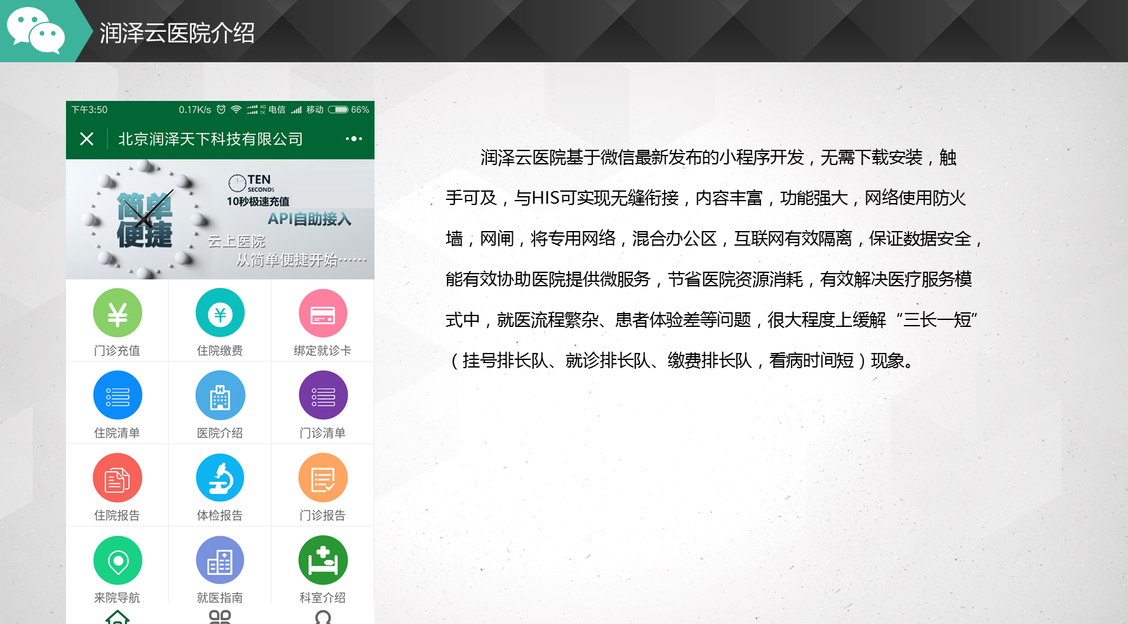
Task: Click the 0.17K/s network speed text
Action: pos(195,110)
